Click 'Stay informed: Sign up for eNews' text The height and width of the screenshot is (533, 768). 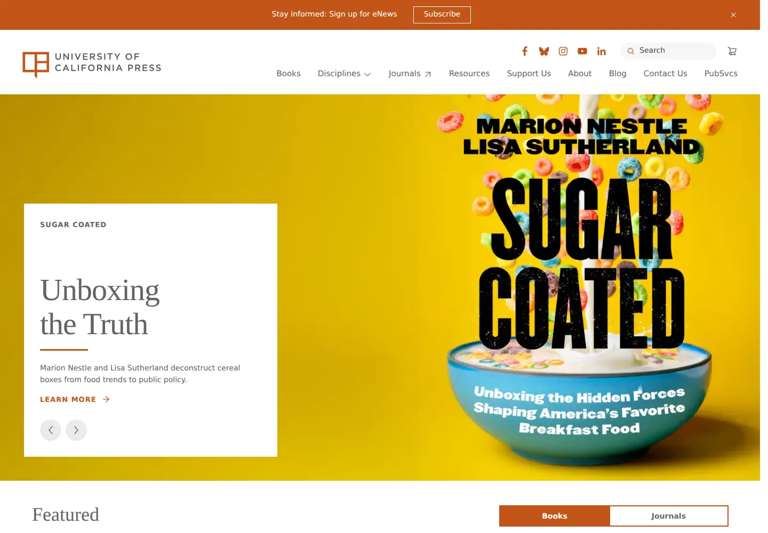point(334,14)
